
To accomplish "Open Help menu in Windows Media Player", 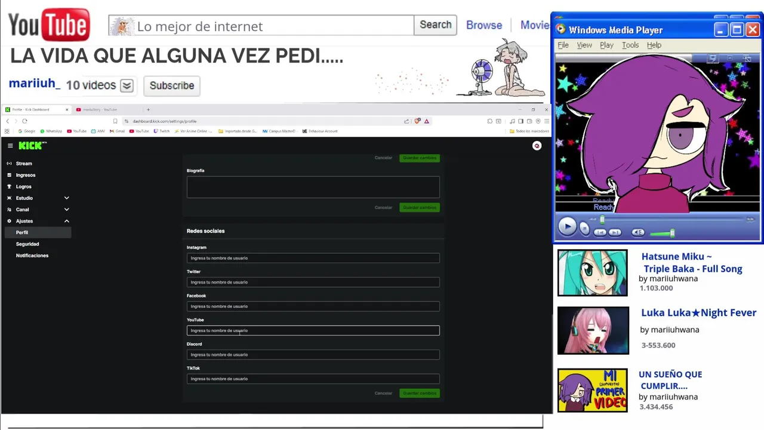I will [x=654, y=45].
